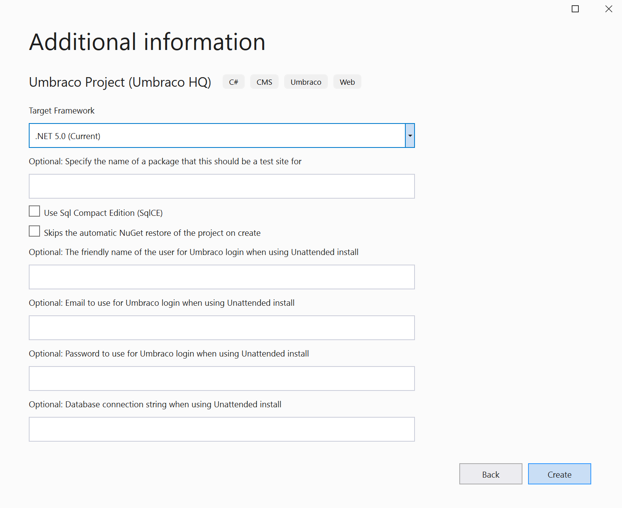The height and width of the screenshot is (508, 622).
Task: Select the CMS tag label
Action: click(264, 82)
